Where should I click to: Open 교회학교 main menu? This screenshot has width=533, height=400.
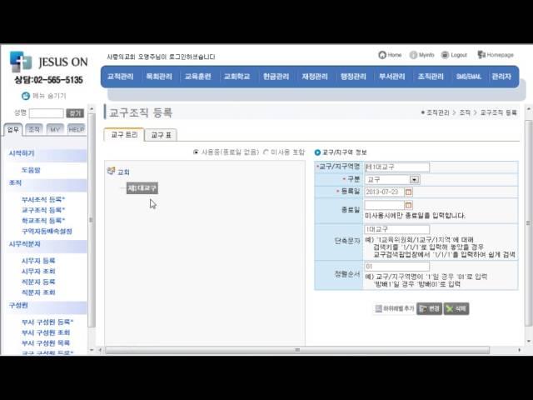click(x=237, y=77)
